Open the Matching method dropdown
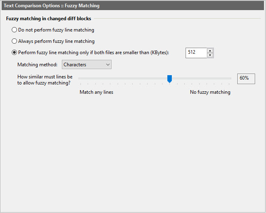This screenshot has height=213, width=266. coord(87,65)
